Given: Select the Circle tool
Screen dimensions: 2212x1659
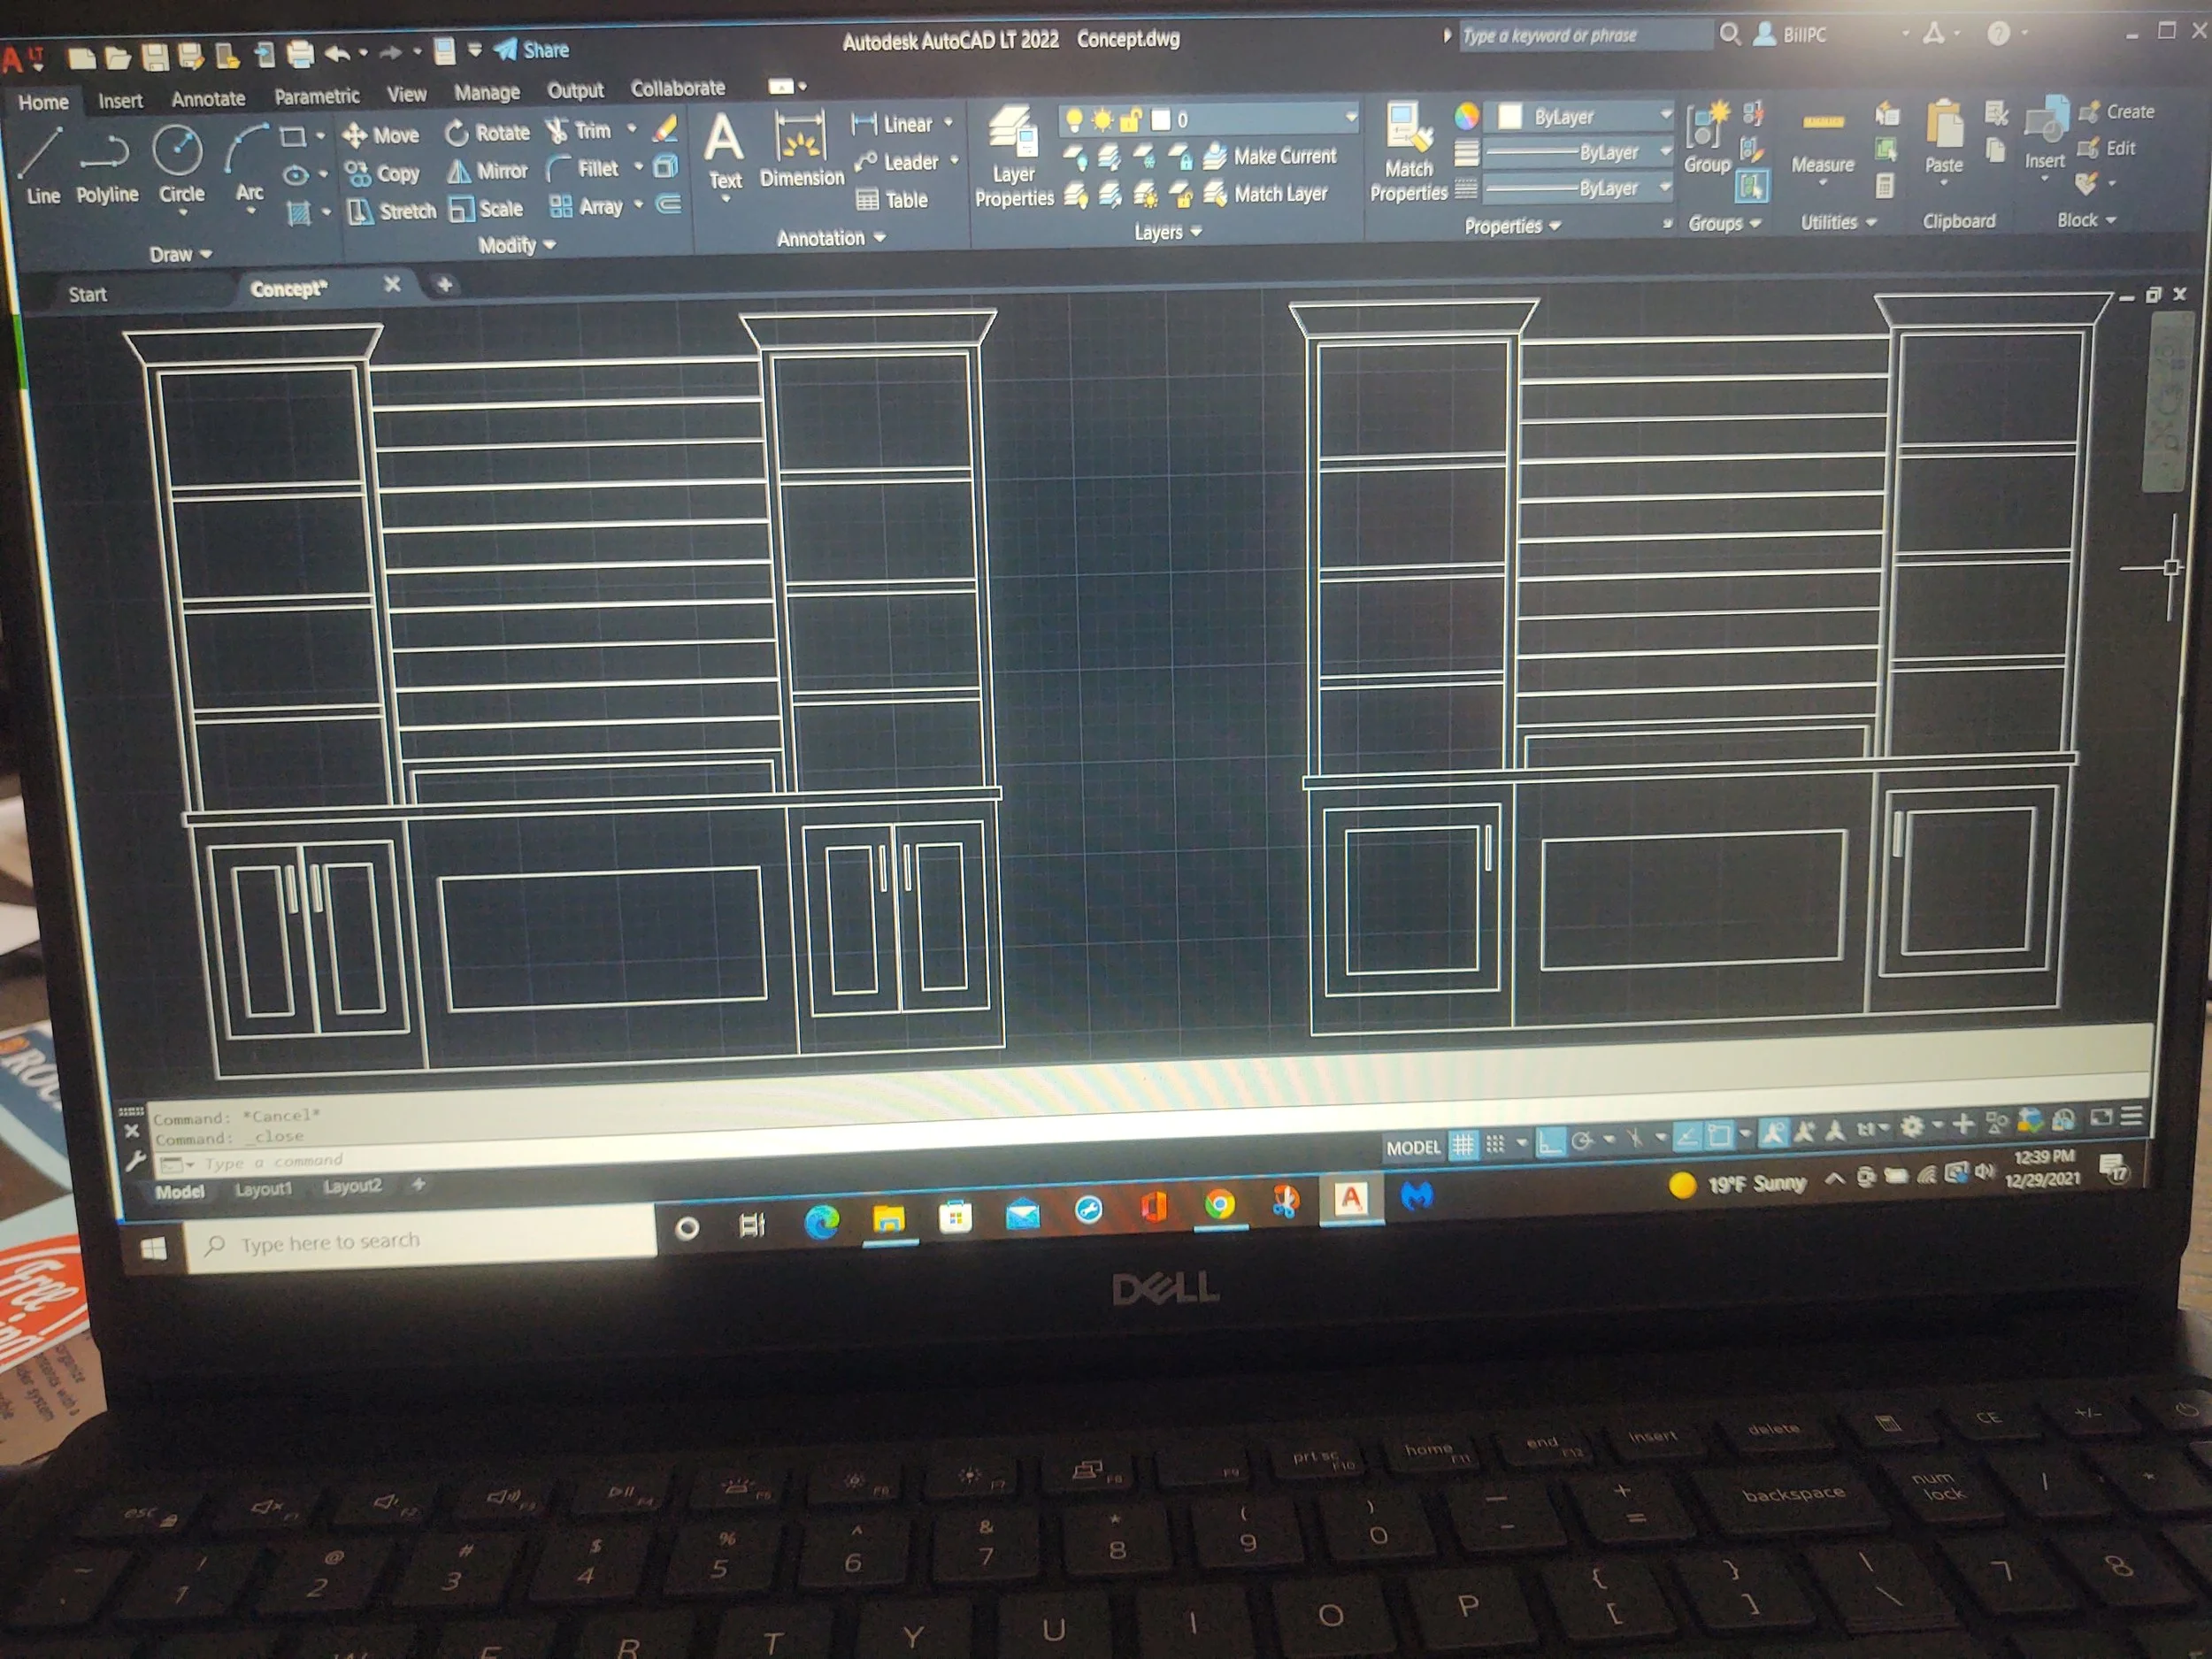Looking at the screenshot, I should tap(180, 160).
